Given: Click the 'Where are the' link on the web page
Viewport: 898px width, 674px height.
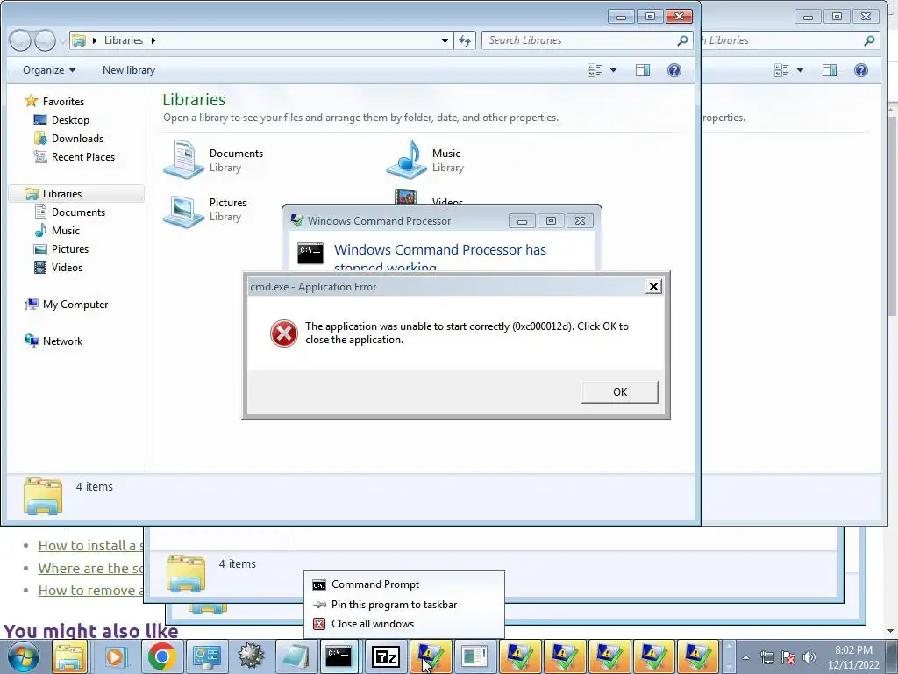Looking at the screenshot, I should pyautogui.click(x=90, y=568).
